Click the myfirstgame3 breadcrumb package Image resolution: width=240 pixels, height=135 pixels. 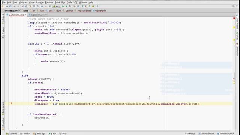coord(83,11)
